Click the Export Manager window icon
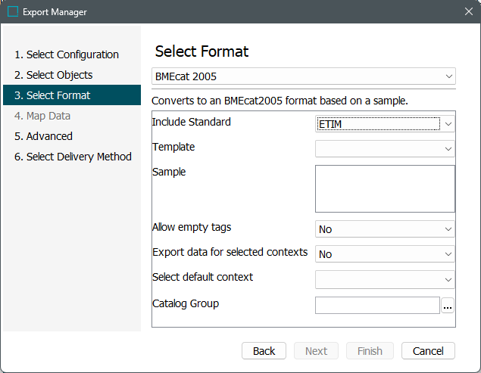Image resolution: width=481 pixels, height=373 pixels. (13, 12)
